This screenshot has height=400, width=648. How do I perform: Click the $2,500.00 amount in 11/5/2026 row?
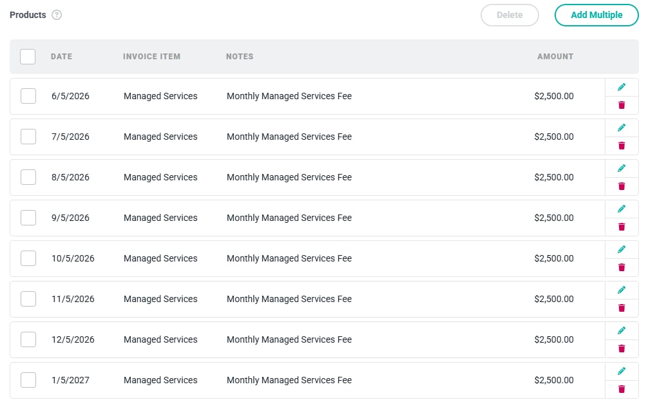click(x=554, y=299)
